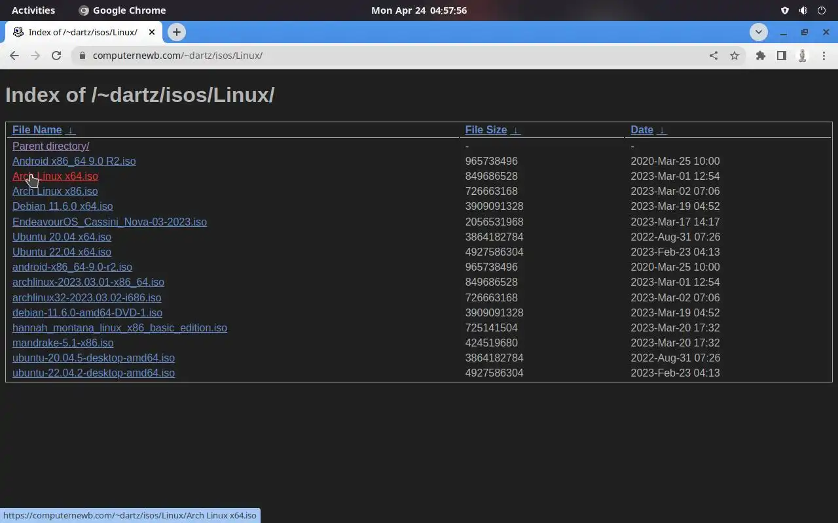The image size is (838, 523).
Task: Click the page heading Index of /~dartz/isos/Linux/
Action: point(139,95)
